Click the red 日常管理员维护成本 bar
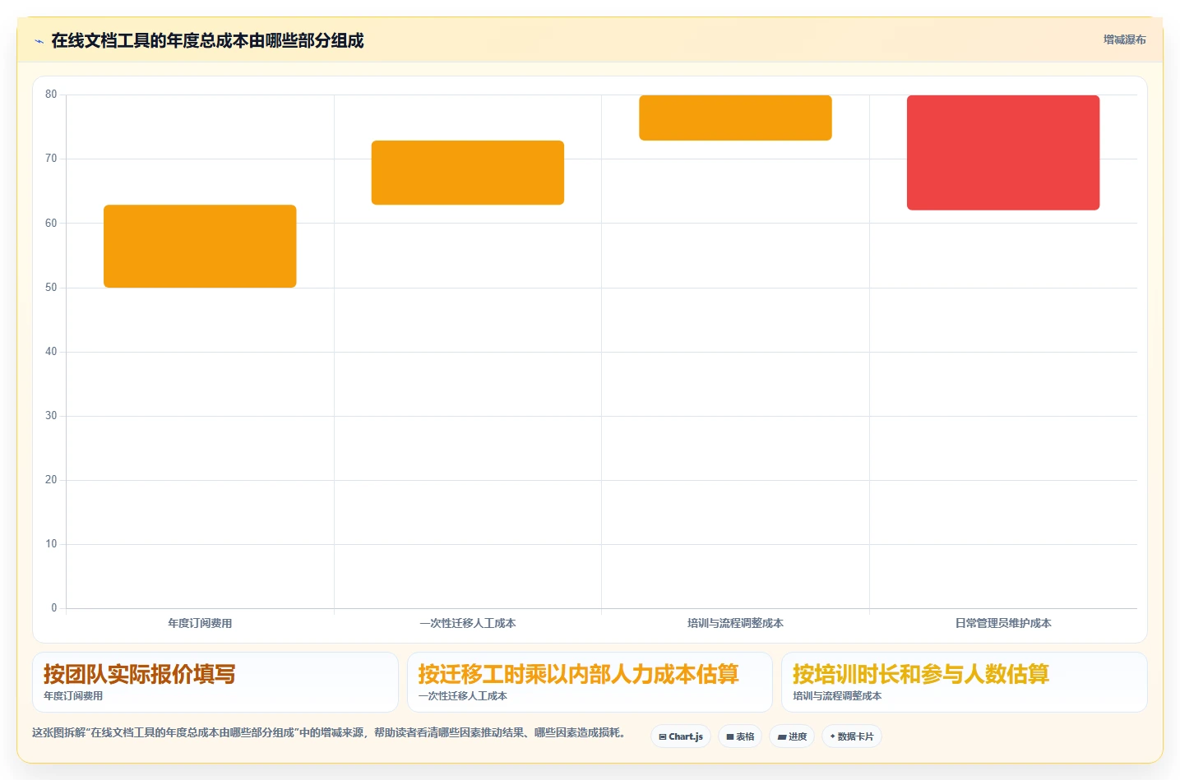 [x=1003, y=153]
